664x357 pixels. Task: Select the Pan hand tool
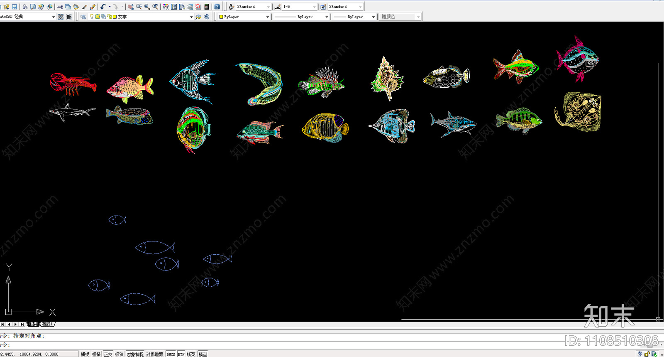point(131,7)
